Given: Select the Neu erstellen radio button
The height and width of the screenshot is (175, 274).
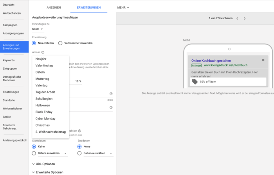Looking at the screenshot, I should [x=34, y=43].
